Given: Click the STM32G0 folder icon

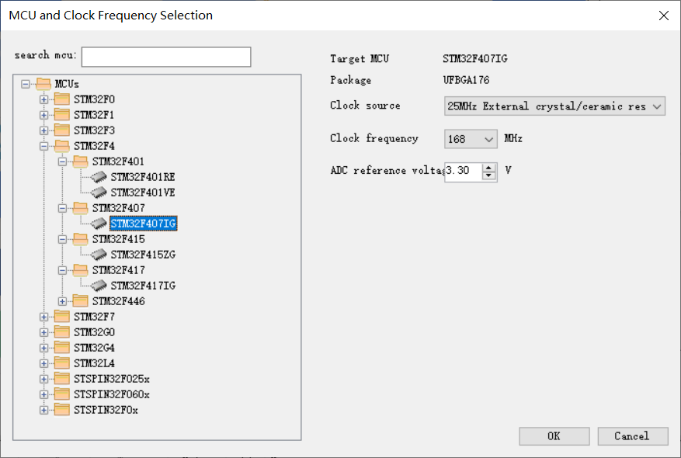Looking at the screenshot, I should tap(61, 331).
